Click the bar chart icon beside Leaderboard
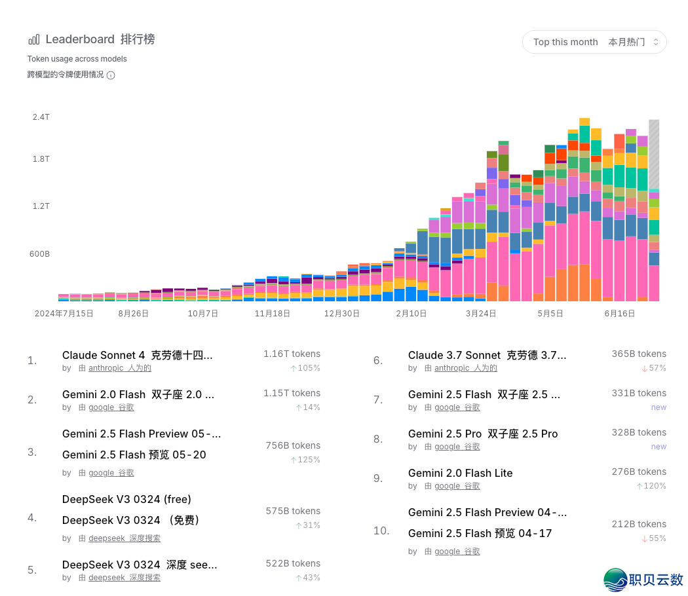Screen dimensions: 688x596 pyautogui.click(x=34, y=39)
